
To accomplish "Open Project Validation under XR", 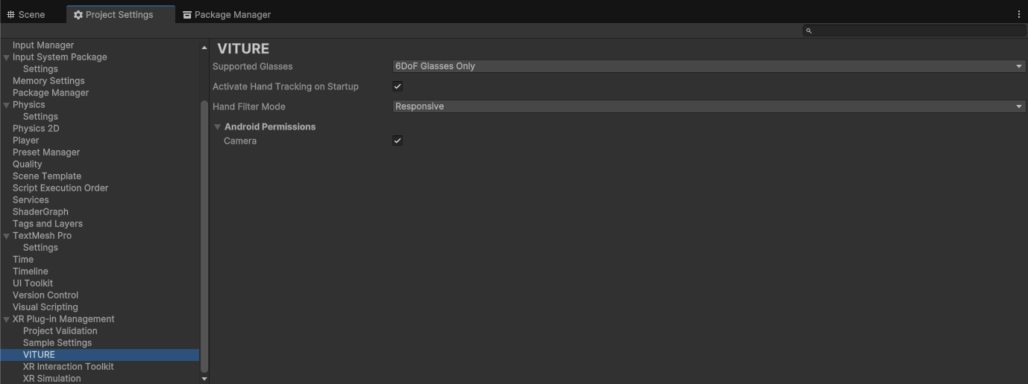I will pos(60,331).
